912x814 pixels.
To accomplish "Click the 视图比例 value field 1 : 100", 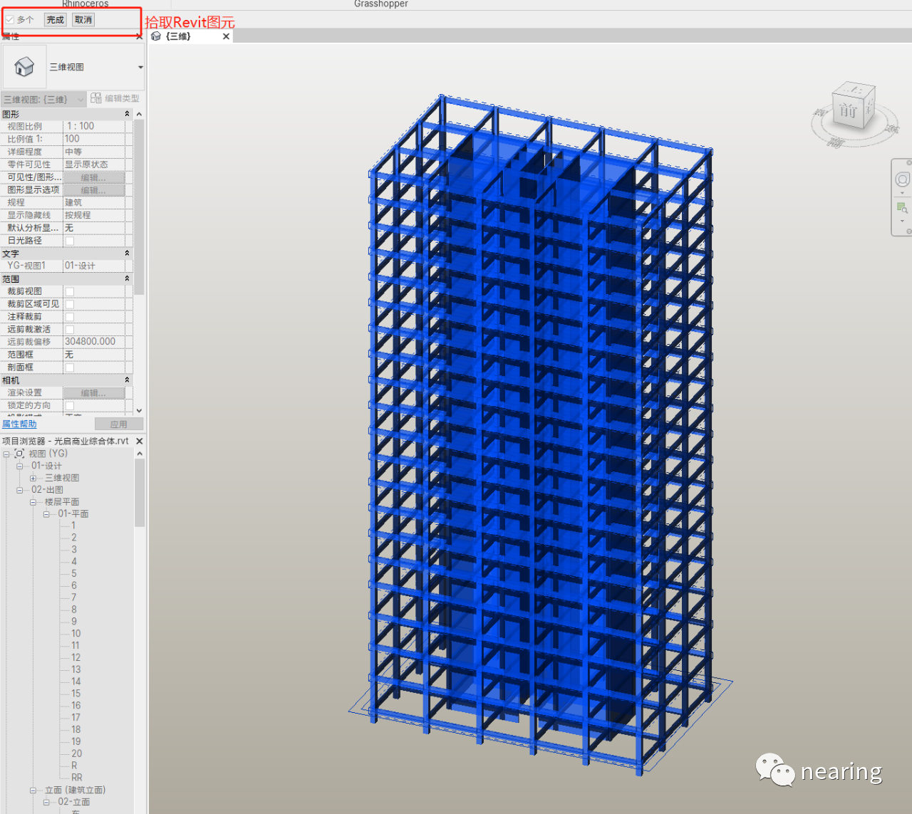I will [94, 126].
